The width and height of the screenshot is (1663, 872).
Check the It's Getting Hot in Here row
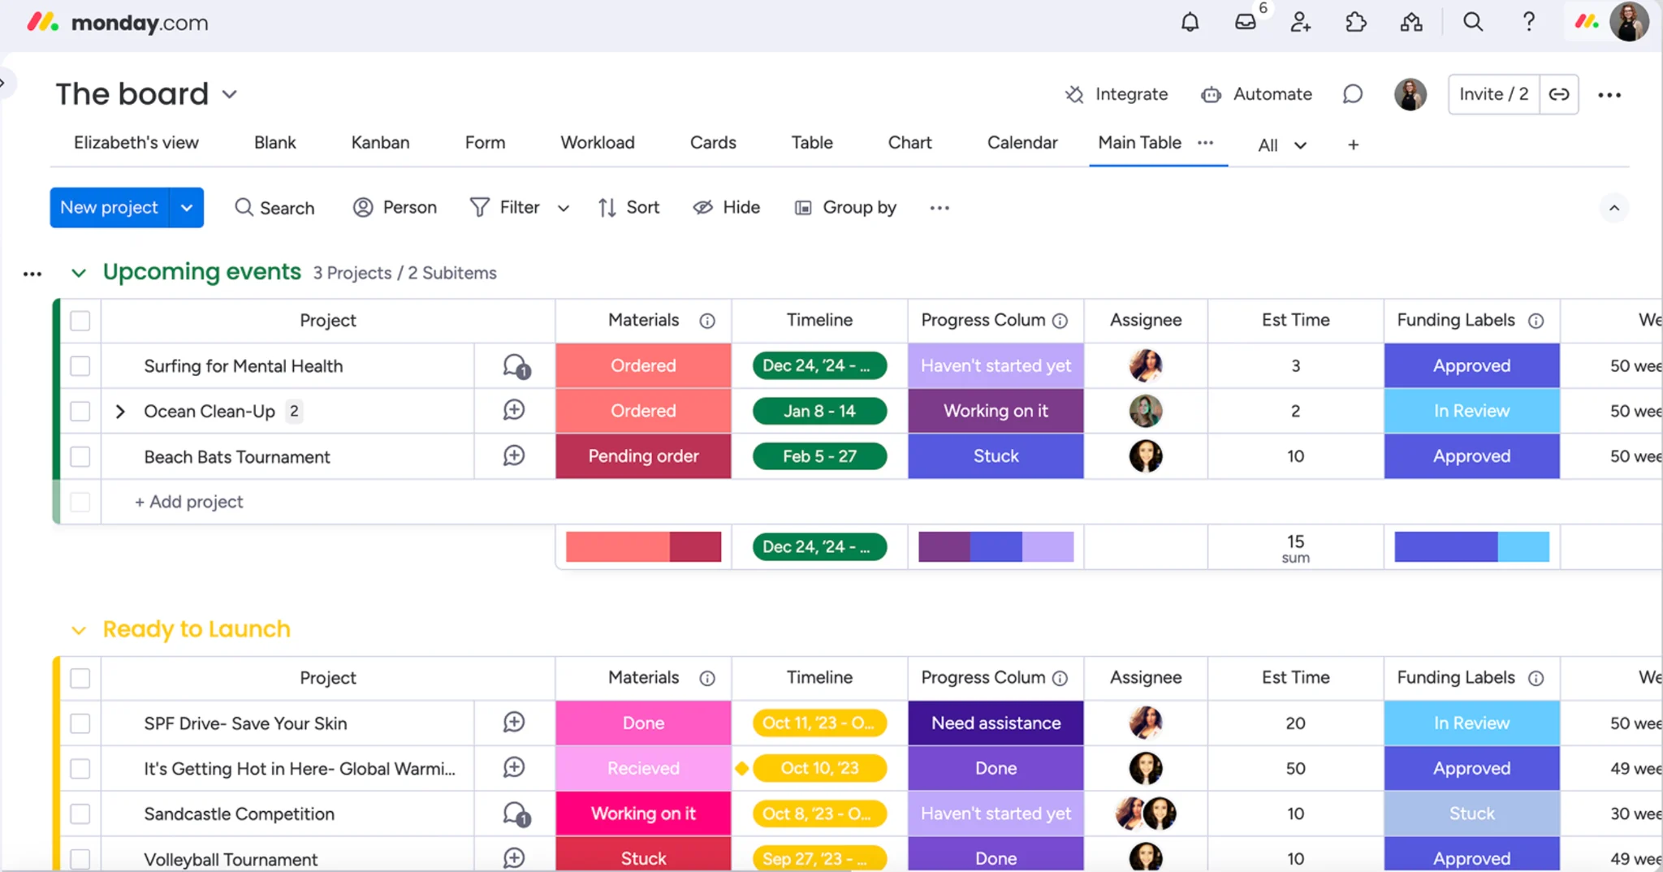pyautogui.click(x=80, y=769)
